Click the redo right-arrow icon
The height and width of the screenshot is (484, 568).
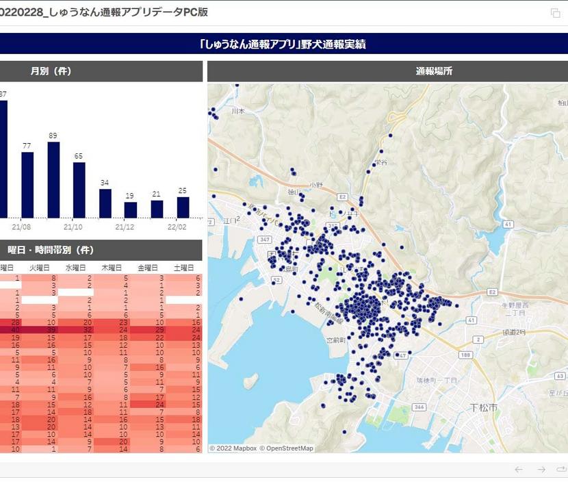point(541,470)
